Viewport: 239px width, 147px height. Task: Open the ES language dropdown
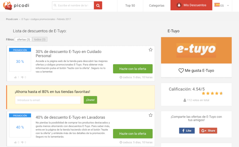[222, 5]
